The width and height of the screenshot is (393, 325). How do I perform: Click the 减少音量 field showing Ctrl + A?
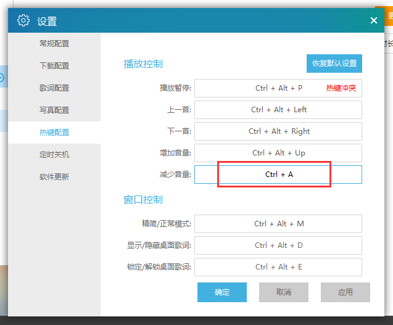(278, 175)
